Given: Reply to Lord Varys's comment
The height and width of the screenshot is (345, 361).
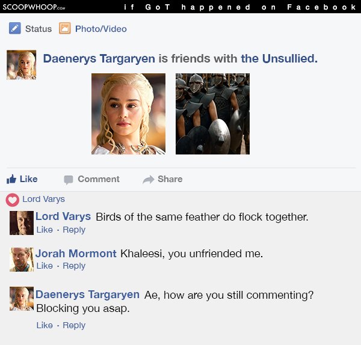Looking at the screenshot, I should pyautogui.click(x=74, y=230).
